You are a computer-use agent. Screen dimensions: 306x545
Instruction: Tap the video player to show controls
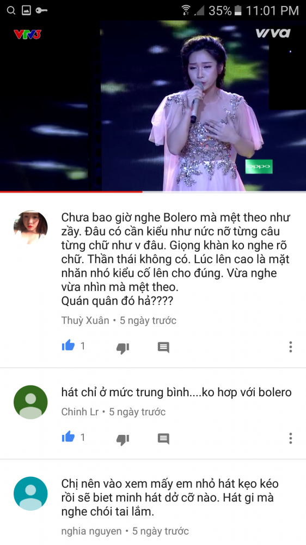[x=153, y=106]
